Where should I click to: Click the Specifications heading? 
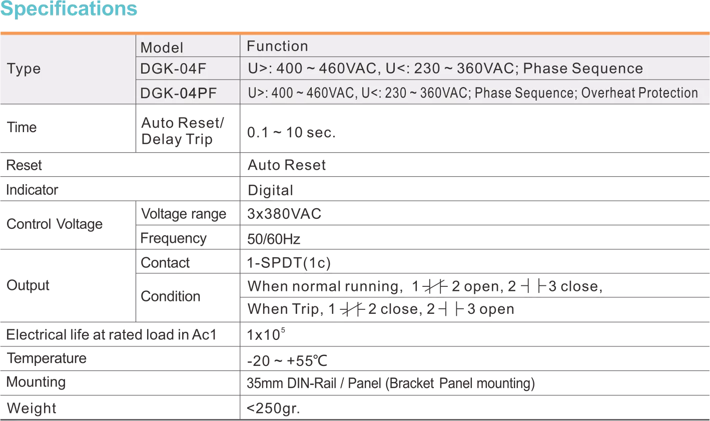tap(69, 9)
